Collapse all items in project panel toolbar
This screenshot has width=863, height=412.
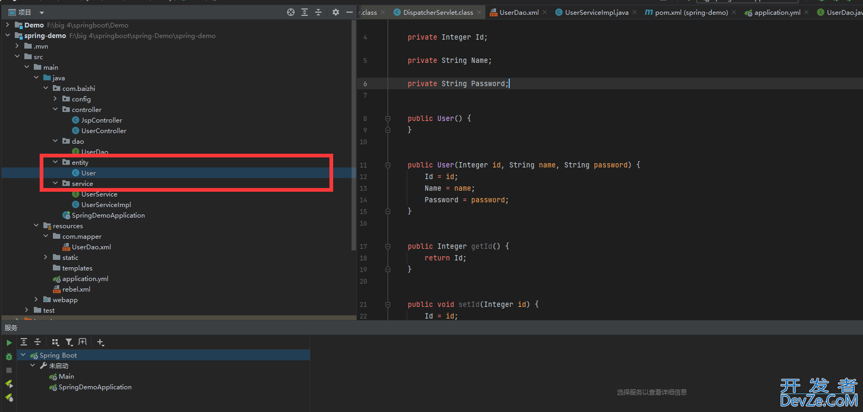(x=318, y=12)
